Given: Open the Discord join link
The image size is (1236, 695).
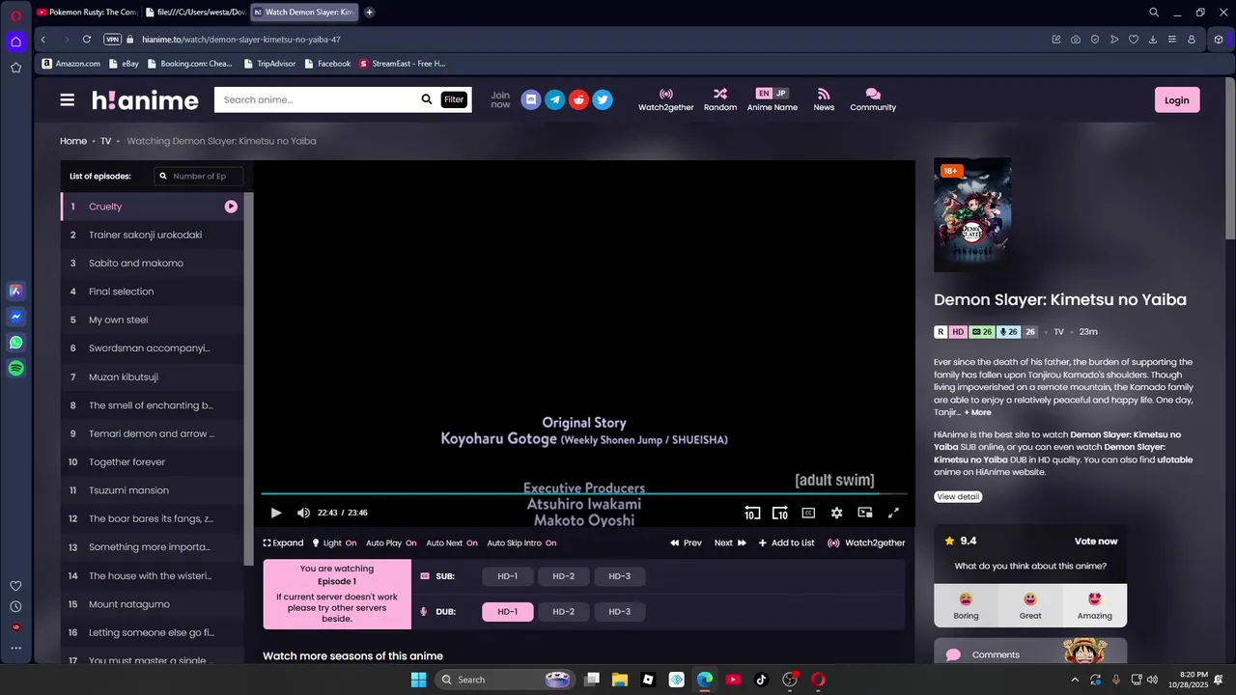Looking at the screenshot, I should coord(530,99).
